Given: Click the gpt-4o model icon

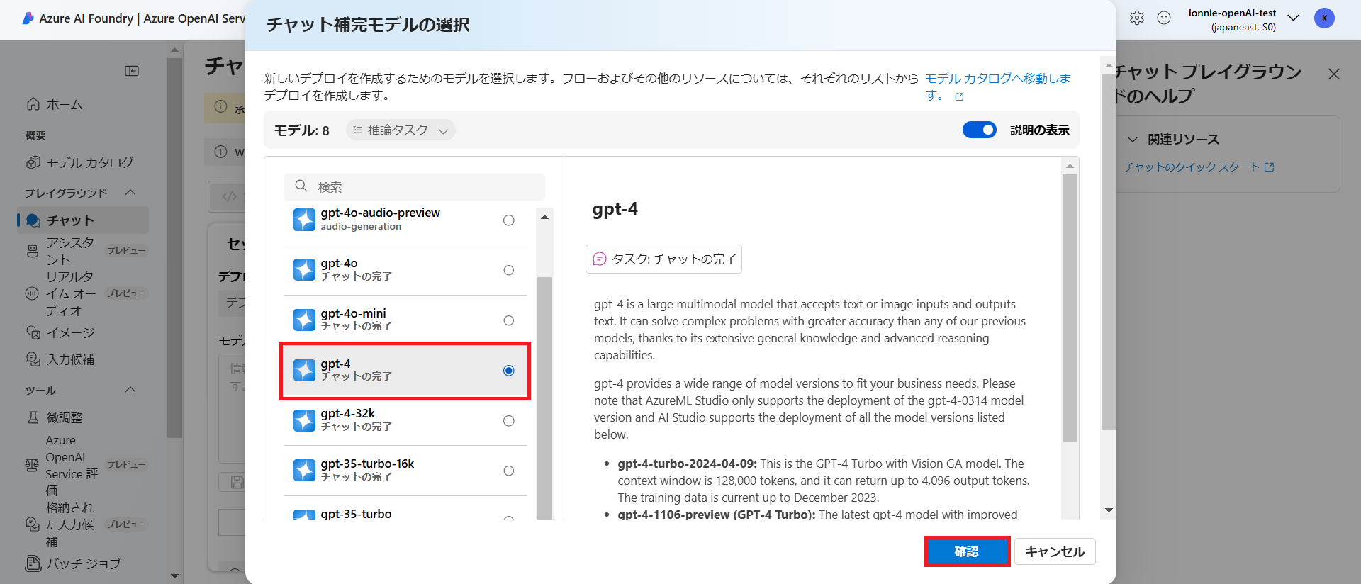Looking at the screenshot, I should (x=304, y=269).
